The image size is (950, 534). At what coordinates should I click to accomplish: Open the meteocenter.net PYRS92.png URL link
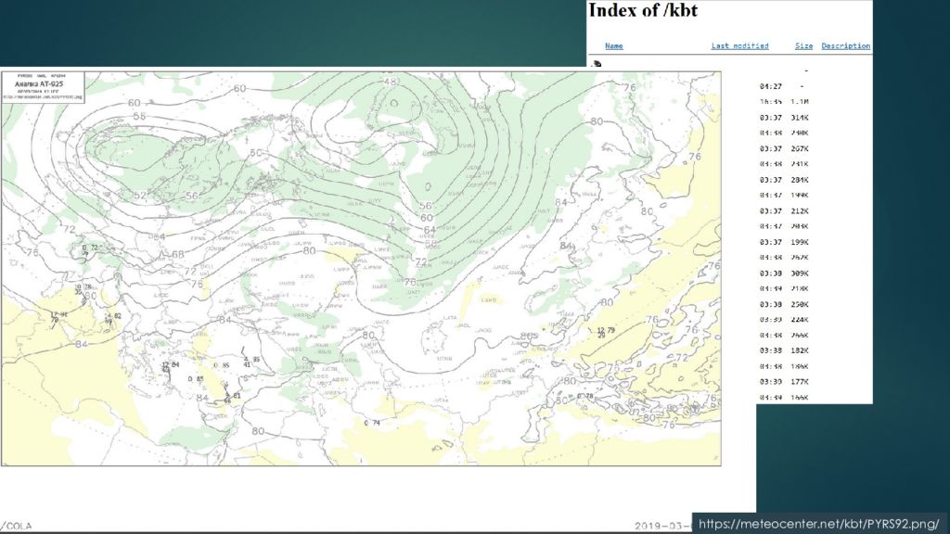(819, 524)
